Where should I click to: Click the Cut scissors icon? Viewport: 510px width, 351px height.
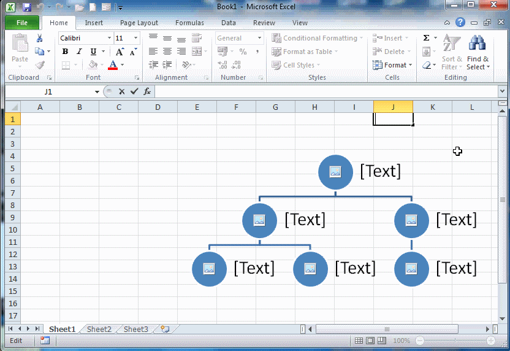coord(40,38)
